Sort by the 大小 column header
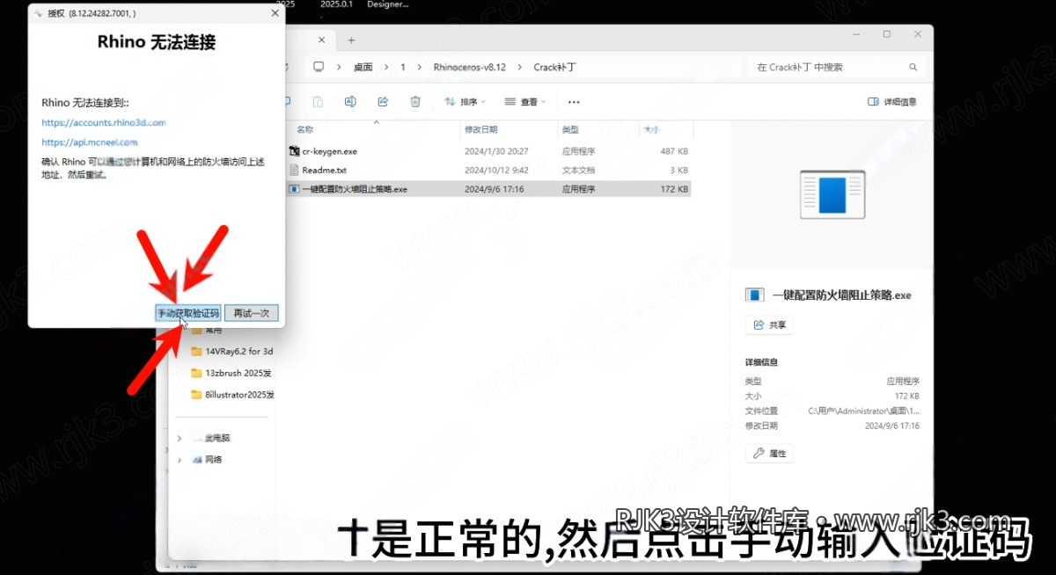 point(651,129)
